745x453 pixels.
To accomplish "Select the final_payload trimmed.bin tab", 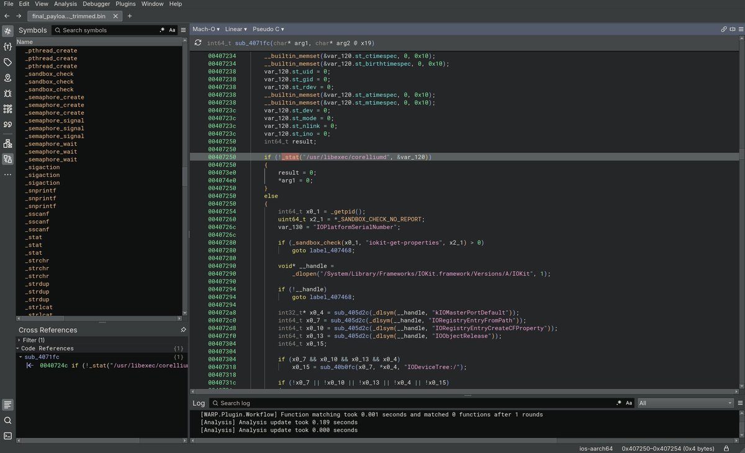I will pos(74,16).
